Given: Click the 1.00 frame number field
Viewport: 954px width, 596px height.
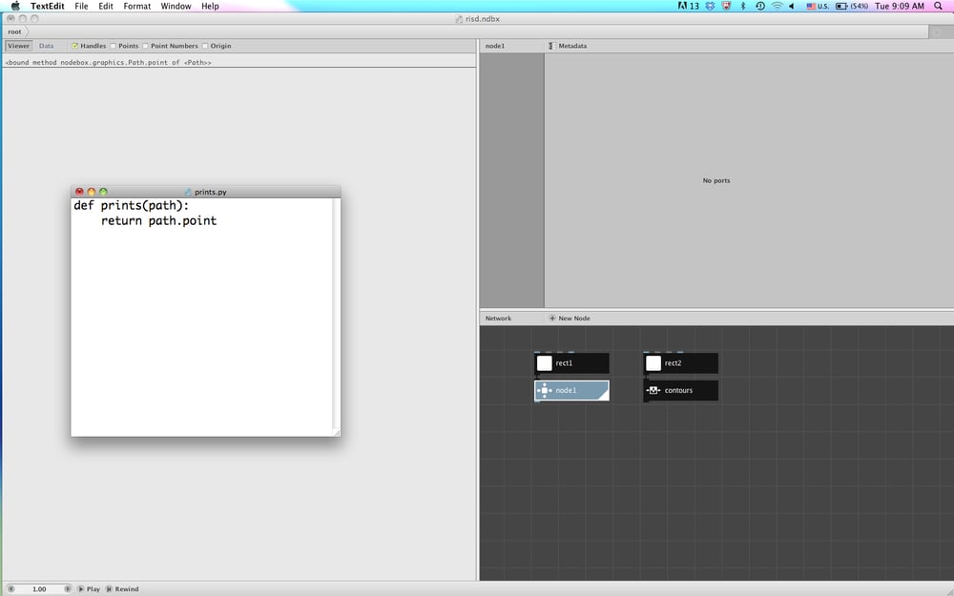Looking at the screenshot, I should (x=39, y=588).
